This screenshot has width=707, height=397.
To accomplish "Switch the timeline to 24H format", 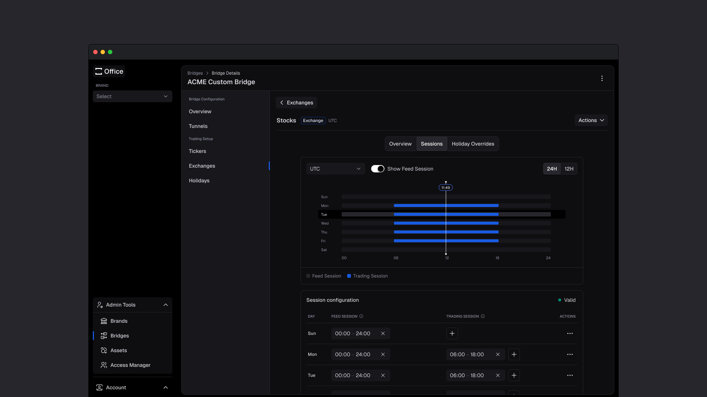I will 552,169.
